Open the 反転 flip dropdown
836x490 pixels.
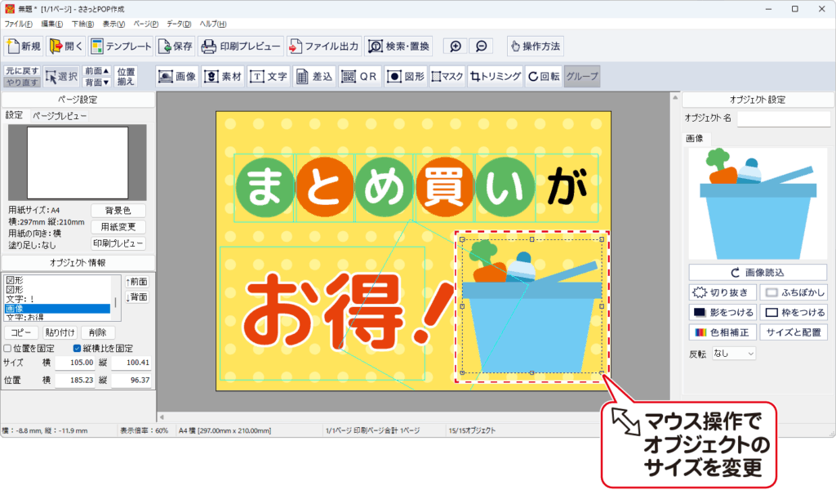(x=733, y=354)
